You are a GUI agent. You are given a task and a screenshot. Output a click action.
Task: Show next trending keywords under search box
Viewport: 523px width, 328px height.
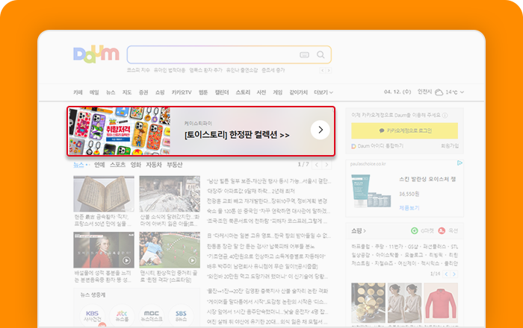point(329,71)
